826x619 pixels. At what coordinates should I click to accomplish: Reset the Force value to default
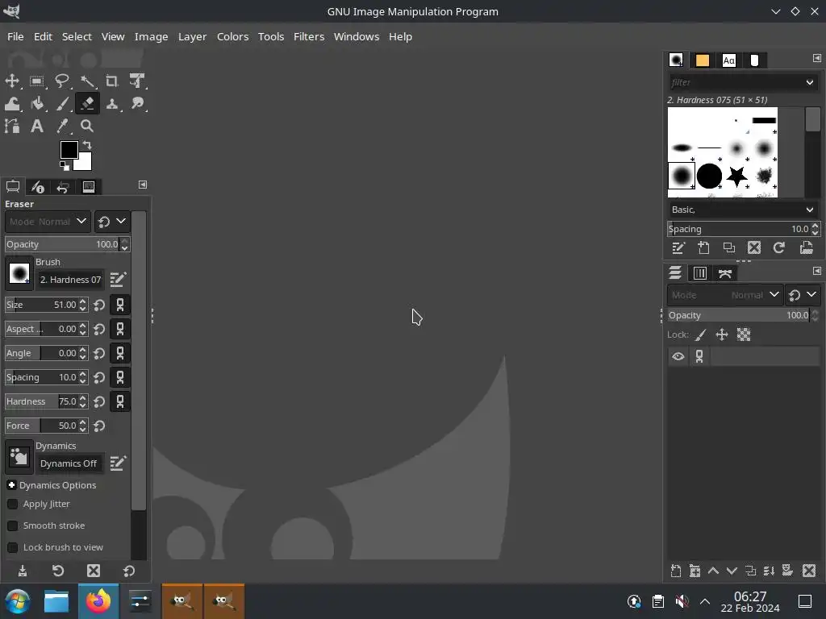point(99,426)
